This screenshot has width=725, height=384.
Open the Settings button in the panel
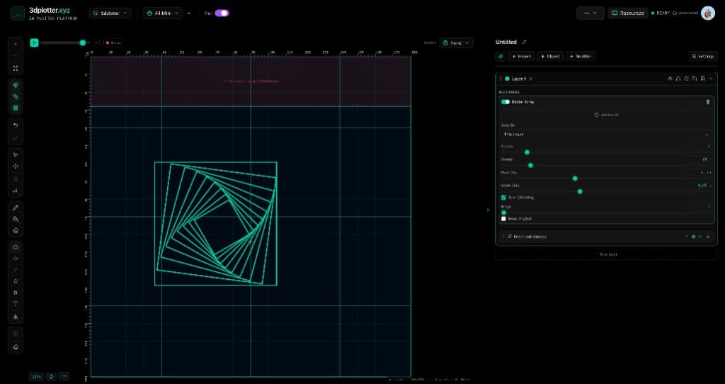pos(702,57)
